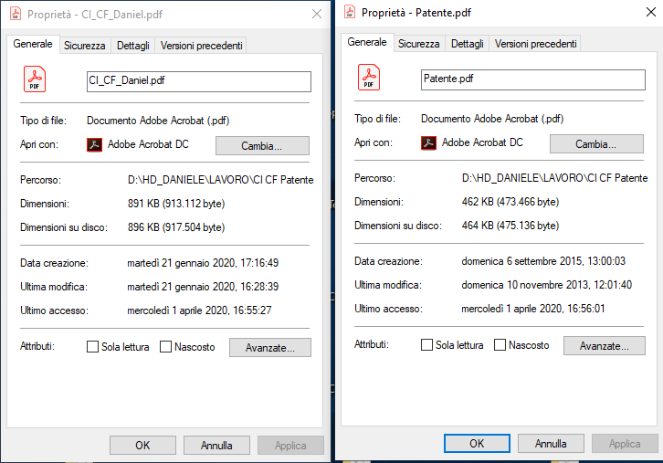This screenshot has height=463, width=663.
Task: Click the file name field containing Patente.pdf
Action: click(x=533, y=79)
